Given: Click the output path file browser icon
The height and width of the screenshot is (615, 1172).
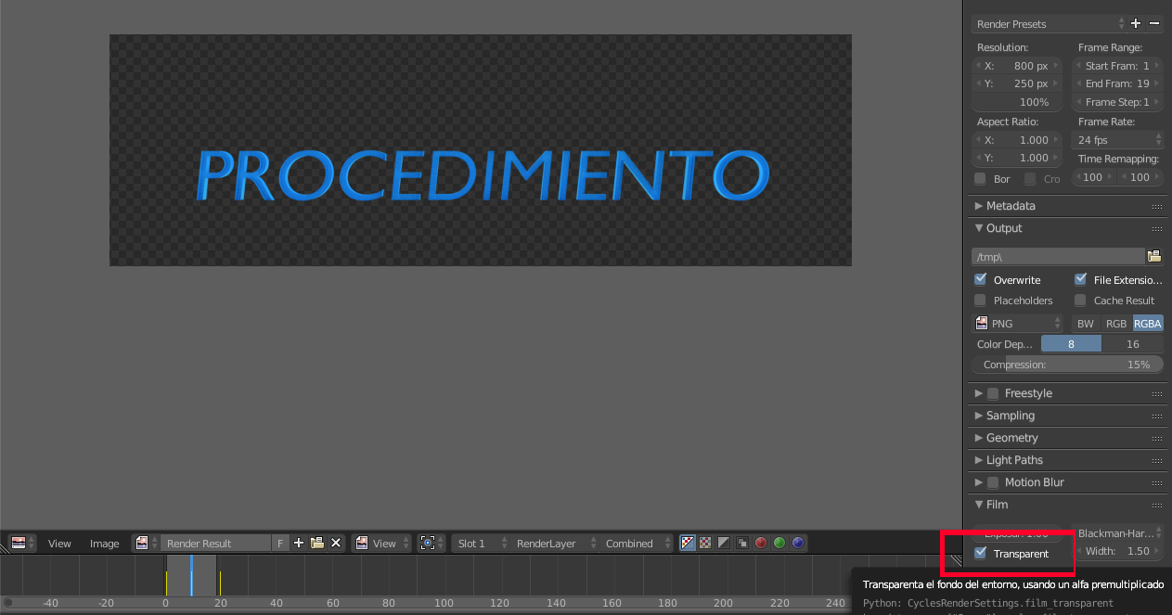Looking at the screenshot, I should point(1154,256).
